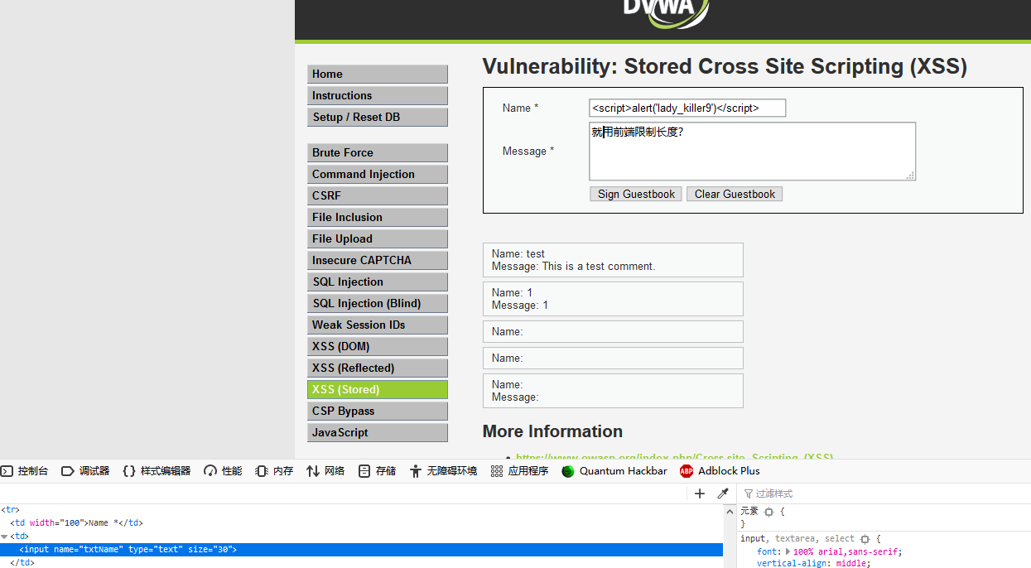
Task: Open the XSS (DOM) module
Action: point(377,346)
